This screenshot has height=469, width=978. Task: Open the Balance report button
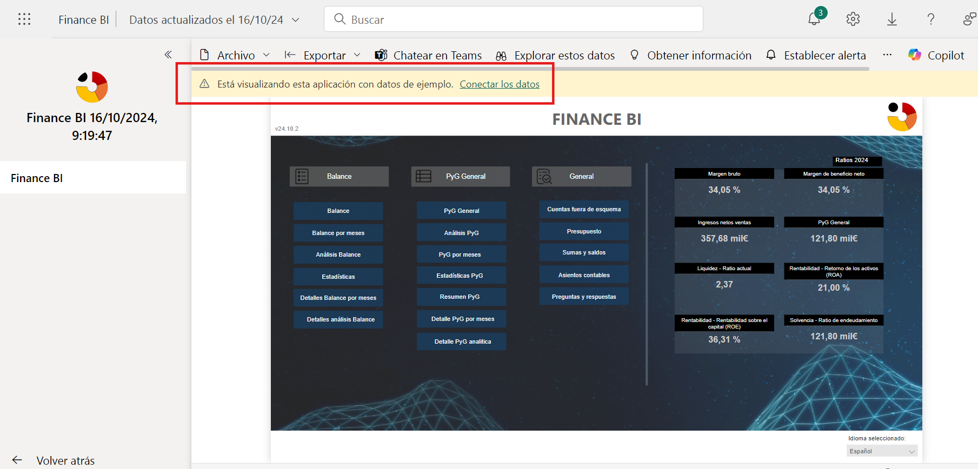coord(338,211)
